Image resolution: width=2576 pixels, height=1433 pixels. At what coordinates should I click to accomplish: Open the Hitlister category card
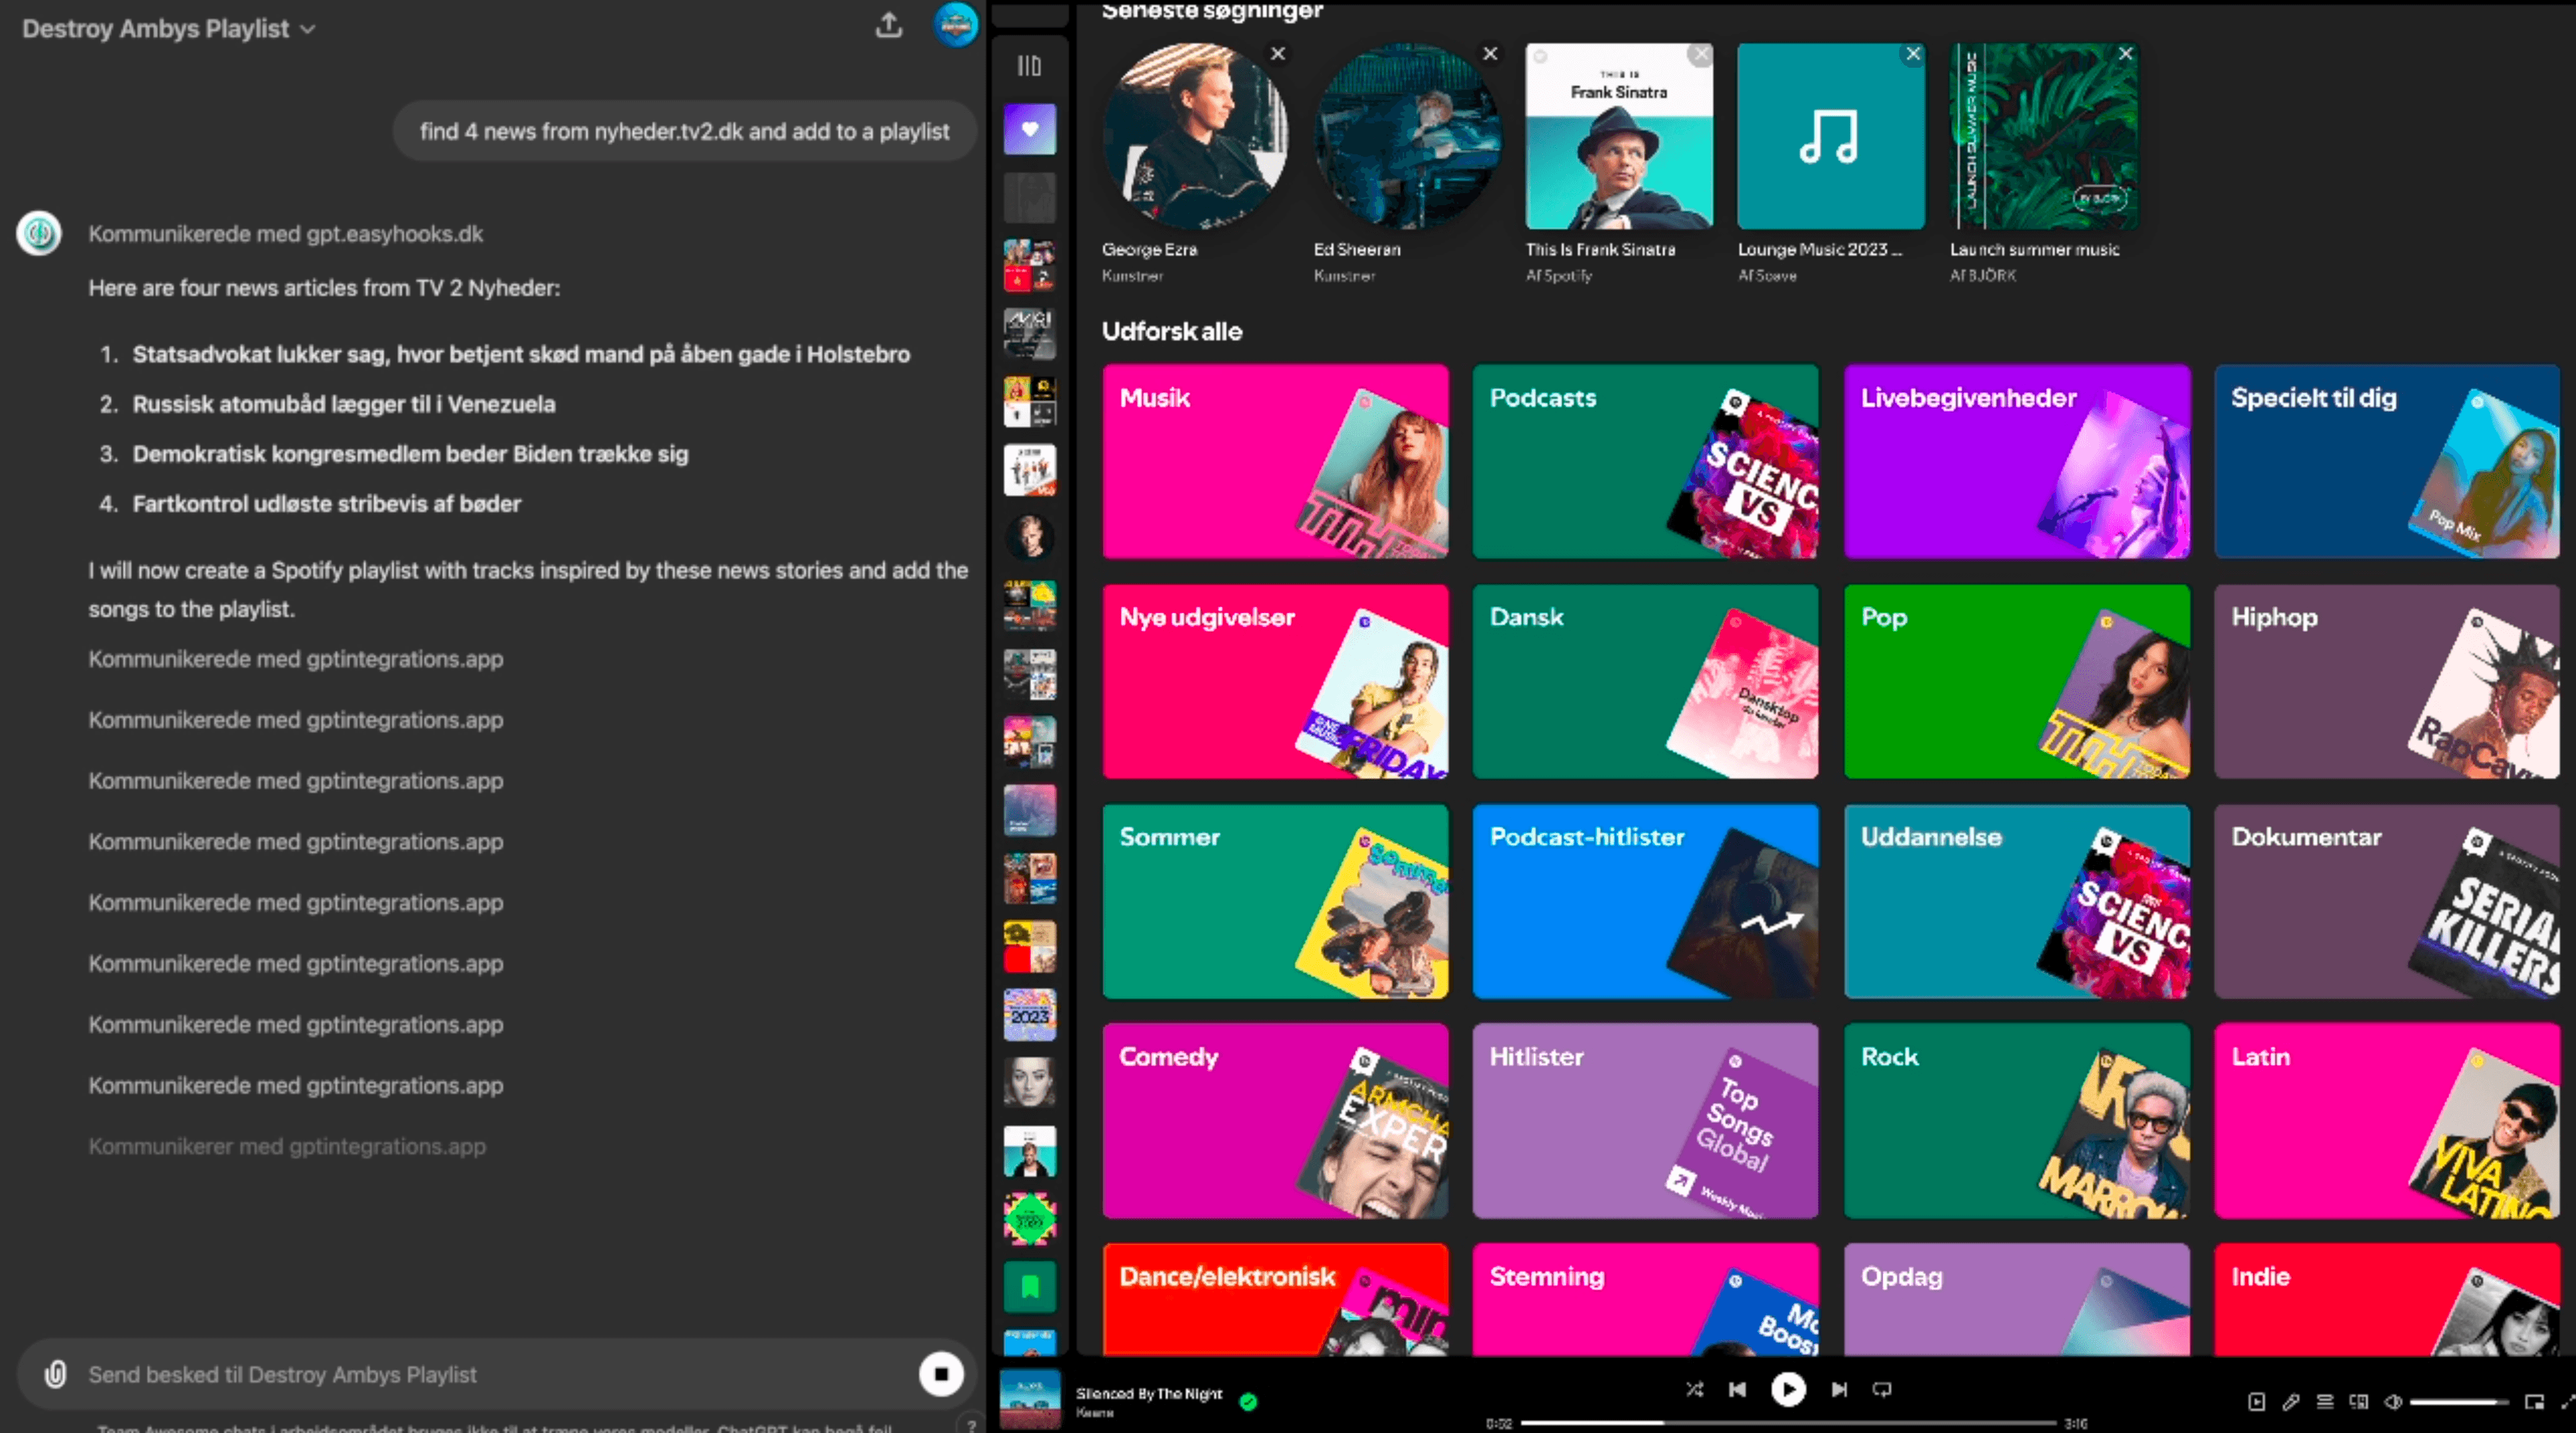click(1645, 1121)
